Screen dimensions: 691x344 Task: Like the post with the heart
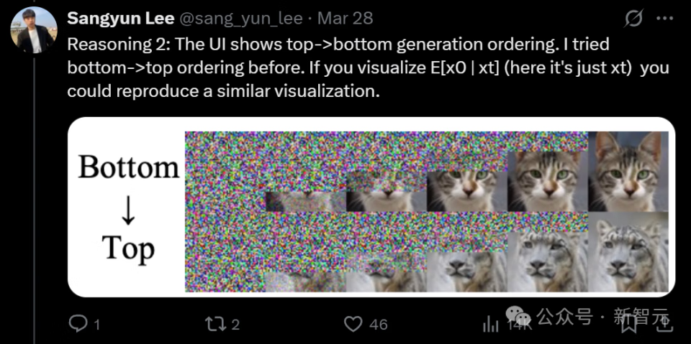pos(353,325)
